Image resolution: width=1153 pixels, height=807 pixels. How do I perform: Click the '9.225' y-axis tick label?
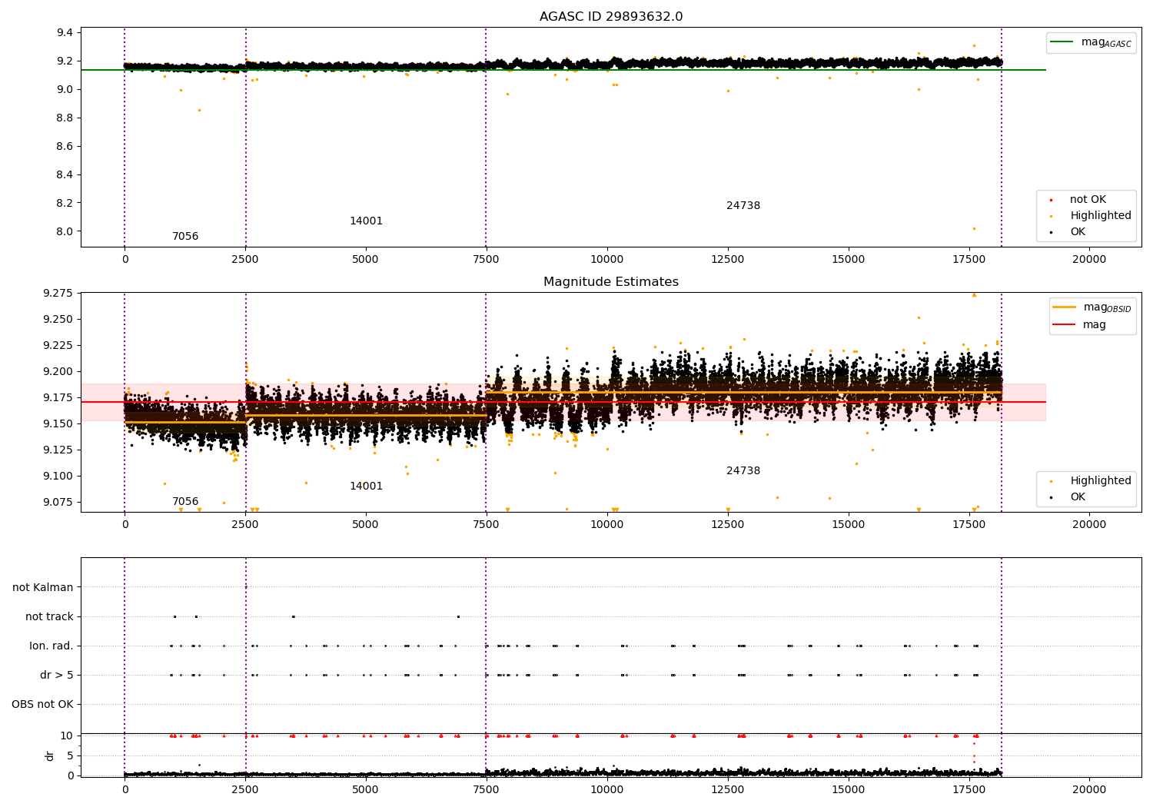tap(59, 346)
